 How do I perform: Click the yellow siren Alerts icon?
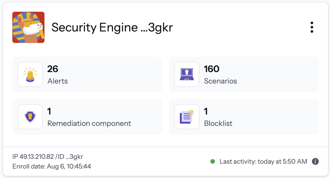(30, 74)
